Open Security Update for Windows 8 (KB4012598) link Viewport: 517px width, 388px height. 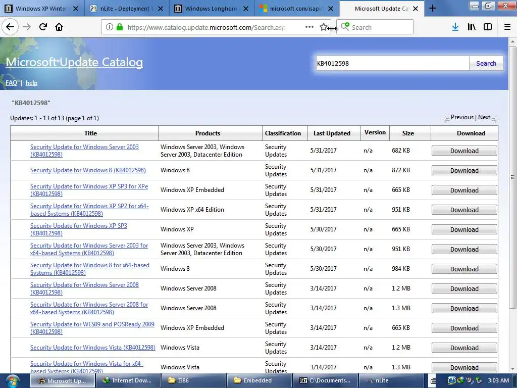(88, 170)
